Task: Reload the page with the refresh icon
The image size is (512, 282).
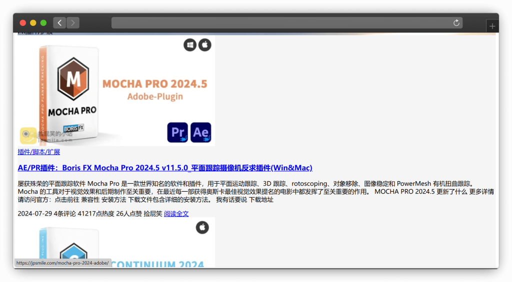Action: tap(456, 23)
